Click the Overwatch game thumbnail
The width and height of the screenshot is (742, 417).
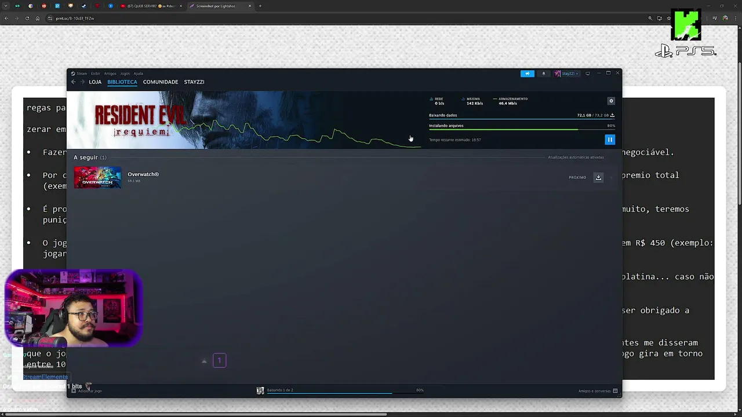click(x=97, y=177)
